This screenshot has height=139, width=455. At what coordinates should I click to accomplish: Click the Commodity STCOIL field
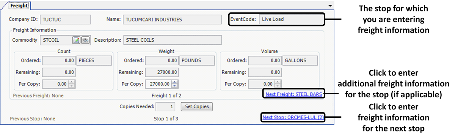[55, 40]
